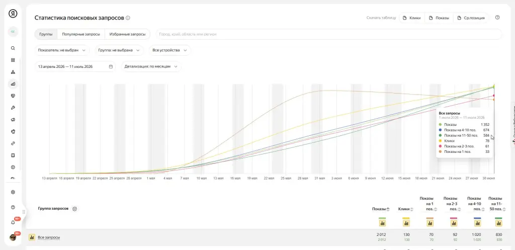
Task: Toggle chart display for the Клики column
Action: [406, 223]
